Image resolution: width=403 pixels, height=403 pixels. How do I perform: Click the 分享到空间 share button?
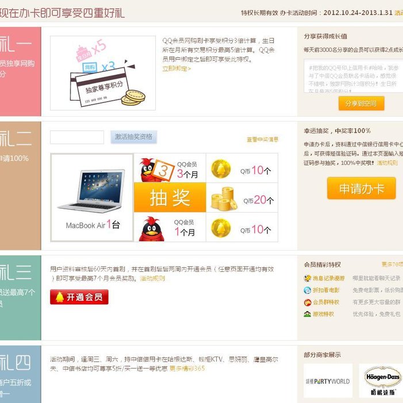click(x=362, y=103)
